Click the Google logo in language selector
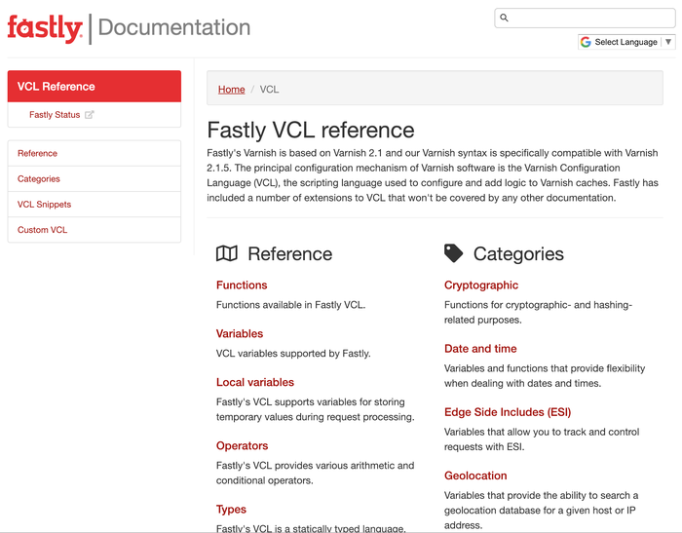Image resolution: width=682 pixels, height=533 pixels. (586, 42)
